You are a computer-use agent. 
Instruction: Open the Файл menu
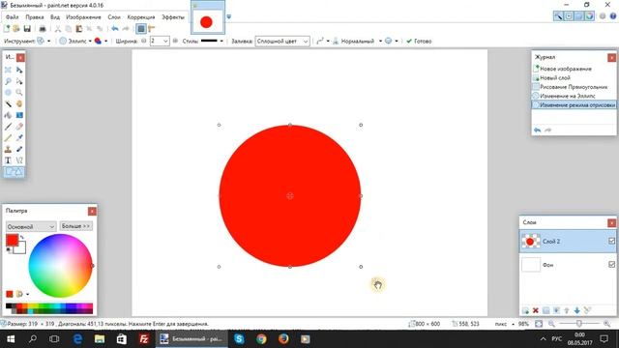coord(13,17)
